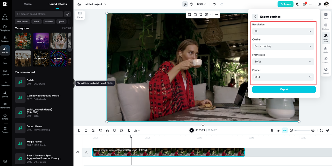Select the hand pan tool
Viewport: 332px width, 166px height.
point(191,4)
